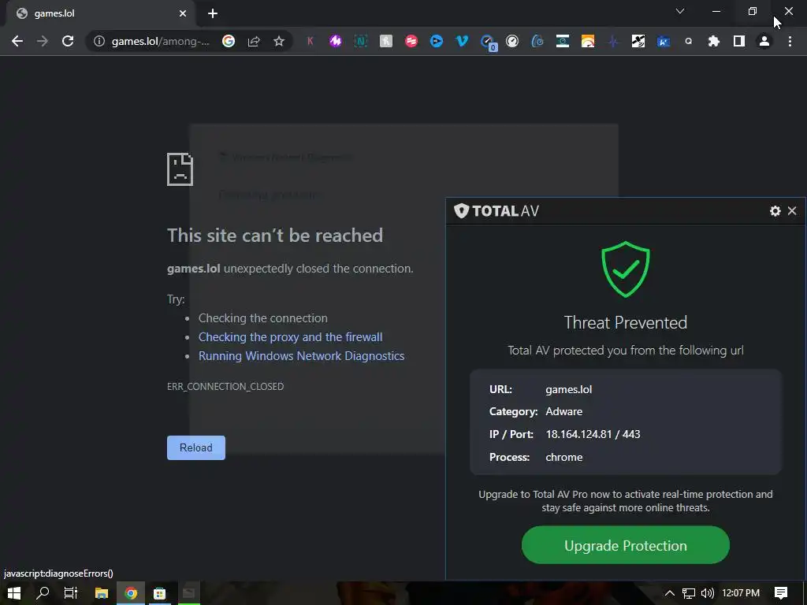Open Microsoft Store from the taskbar
This screenshot has width=807, height=605.
pos(159,593)
